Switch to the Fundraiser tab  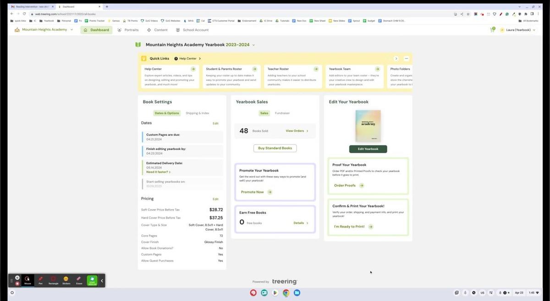pyautogui.click(x=282, y=113)
